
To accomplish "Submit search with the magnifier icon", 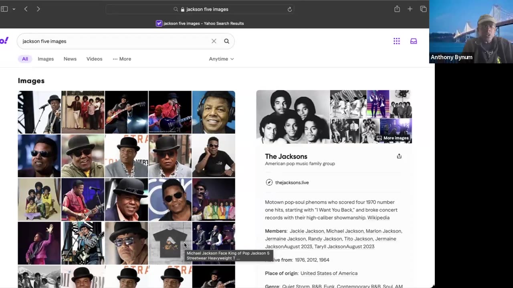I will [227, 41].
